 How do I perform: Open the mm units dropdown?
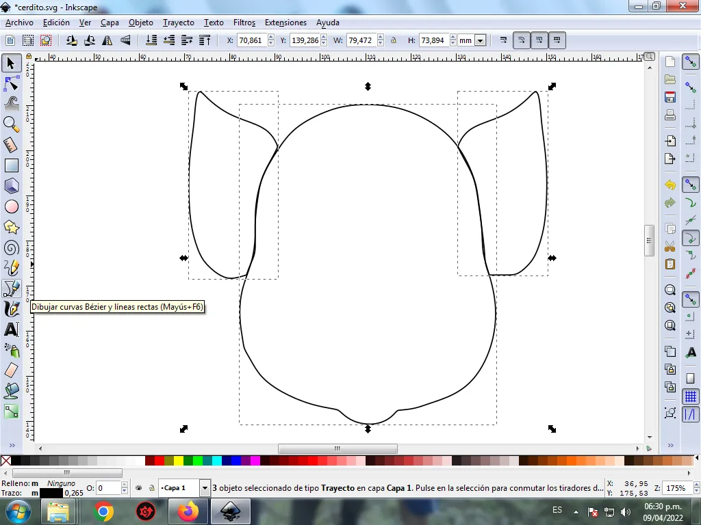[480, 40]
